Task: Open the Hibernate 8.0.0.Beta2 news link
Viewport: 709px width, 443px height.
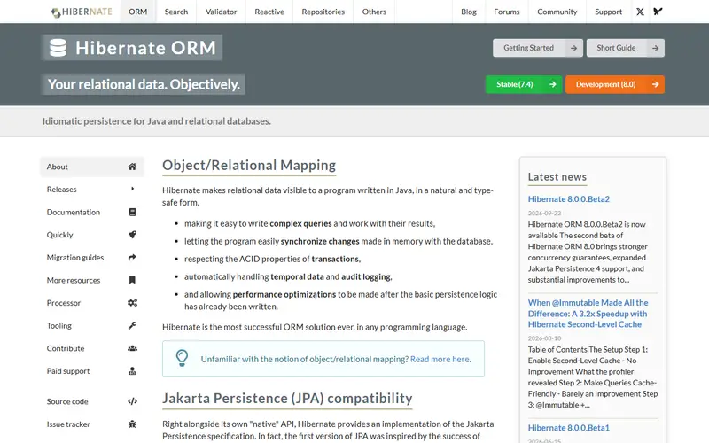Action: point(569,198)
